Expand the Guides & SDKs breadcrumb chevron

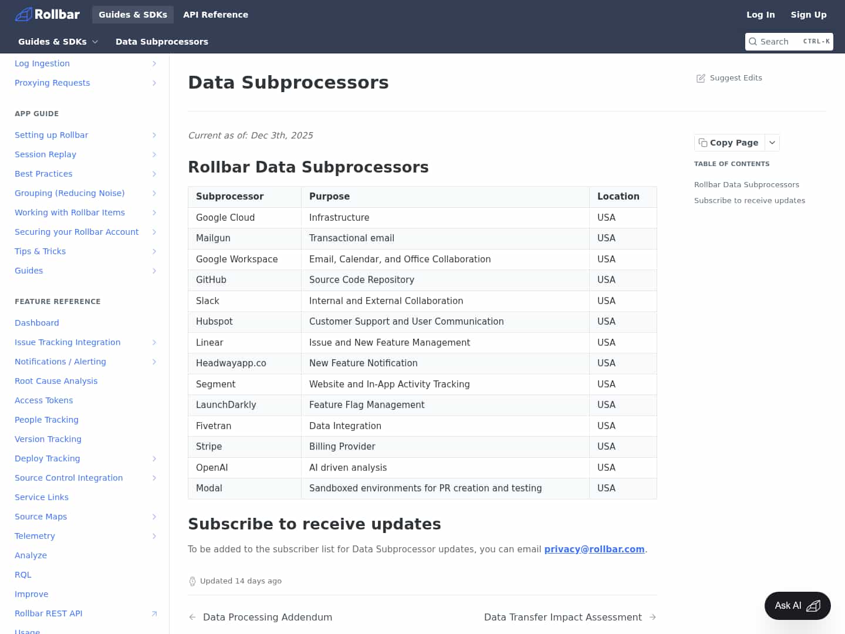(96, 42)
